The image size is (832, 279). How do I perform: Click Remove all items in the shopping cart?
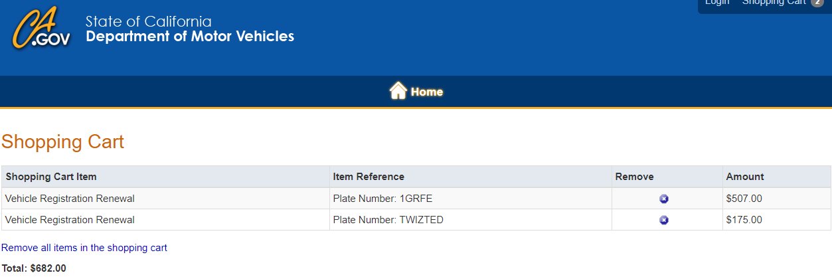pyautogui.click(x=84, y=248)
